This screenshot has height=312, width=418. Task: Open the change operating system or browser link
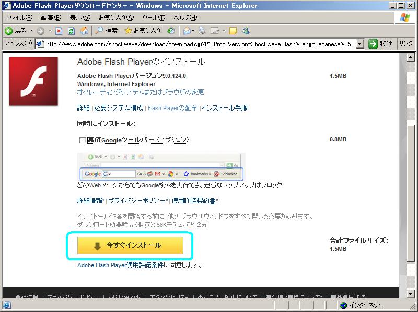141,92
